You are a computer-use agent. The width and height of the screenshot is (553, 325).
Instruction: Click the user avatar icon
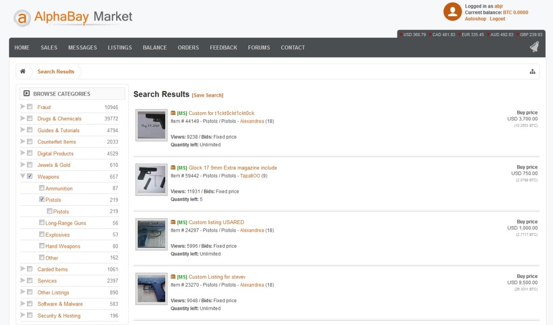tap(452, 12)
